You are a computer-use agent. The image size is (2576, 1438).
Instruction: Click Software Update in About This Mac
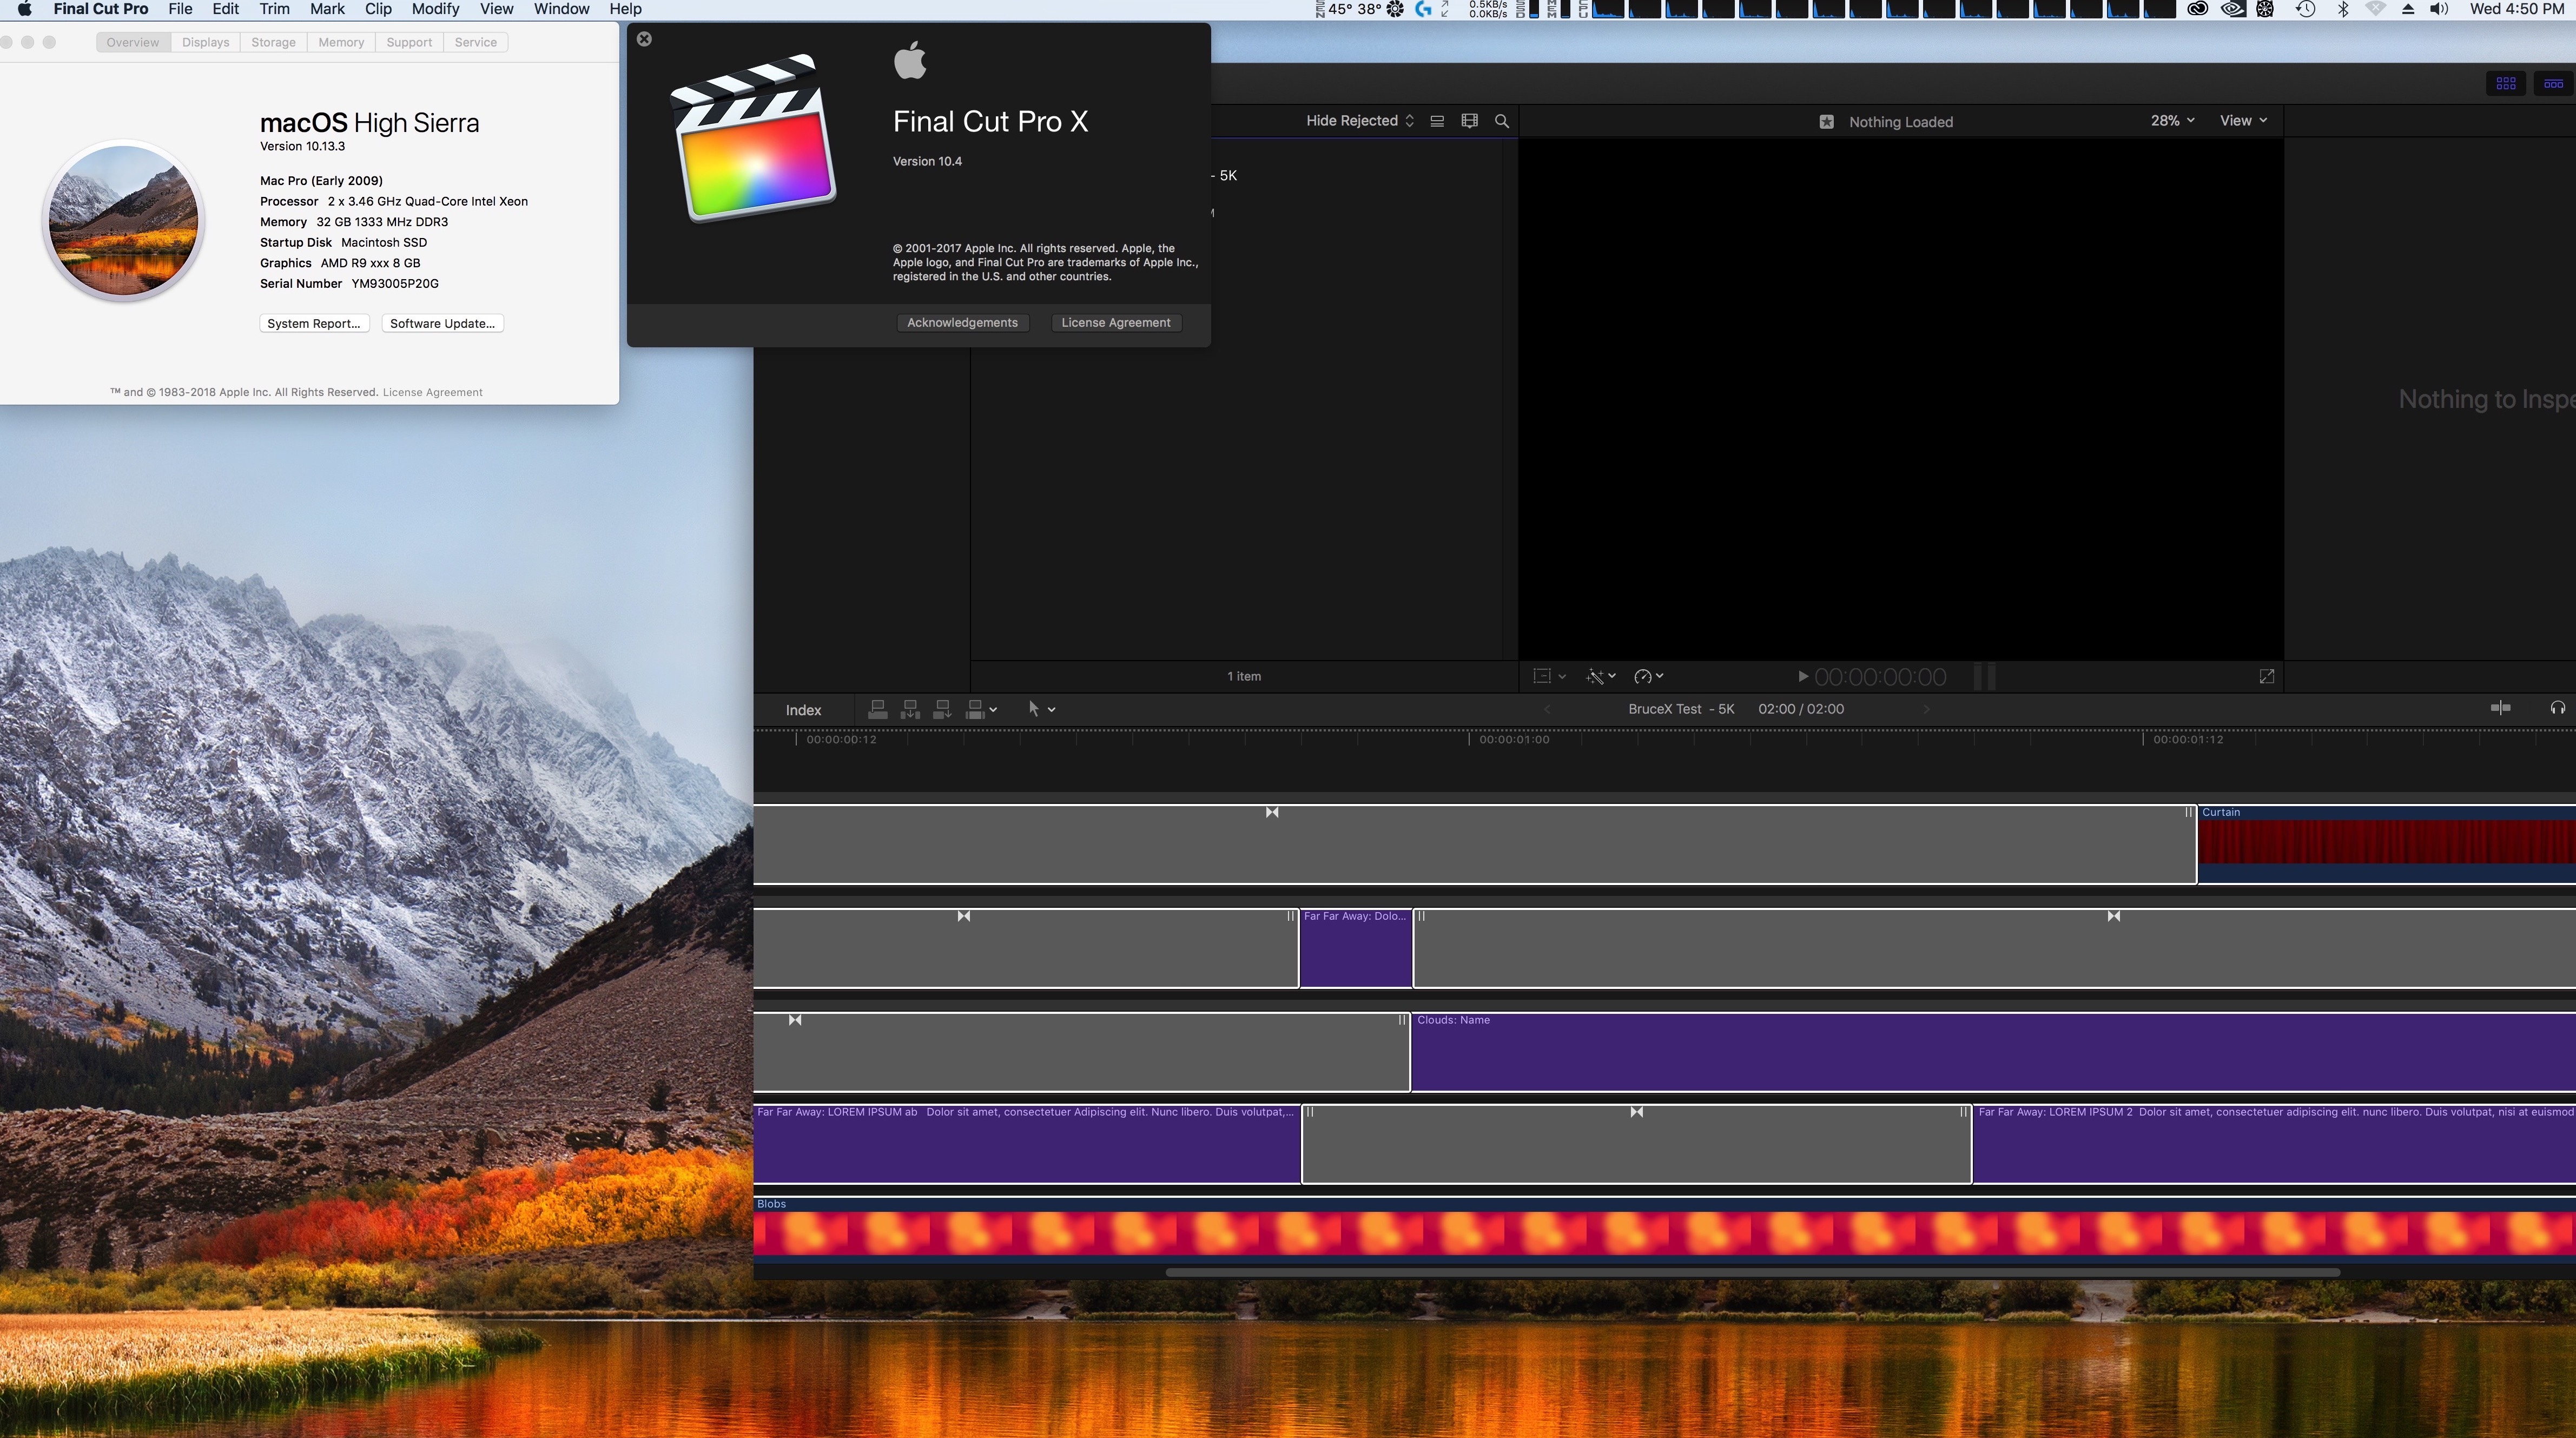tap(442, 324)
